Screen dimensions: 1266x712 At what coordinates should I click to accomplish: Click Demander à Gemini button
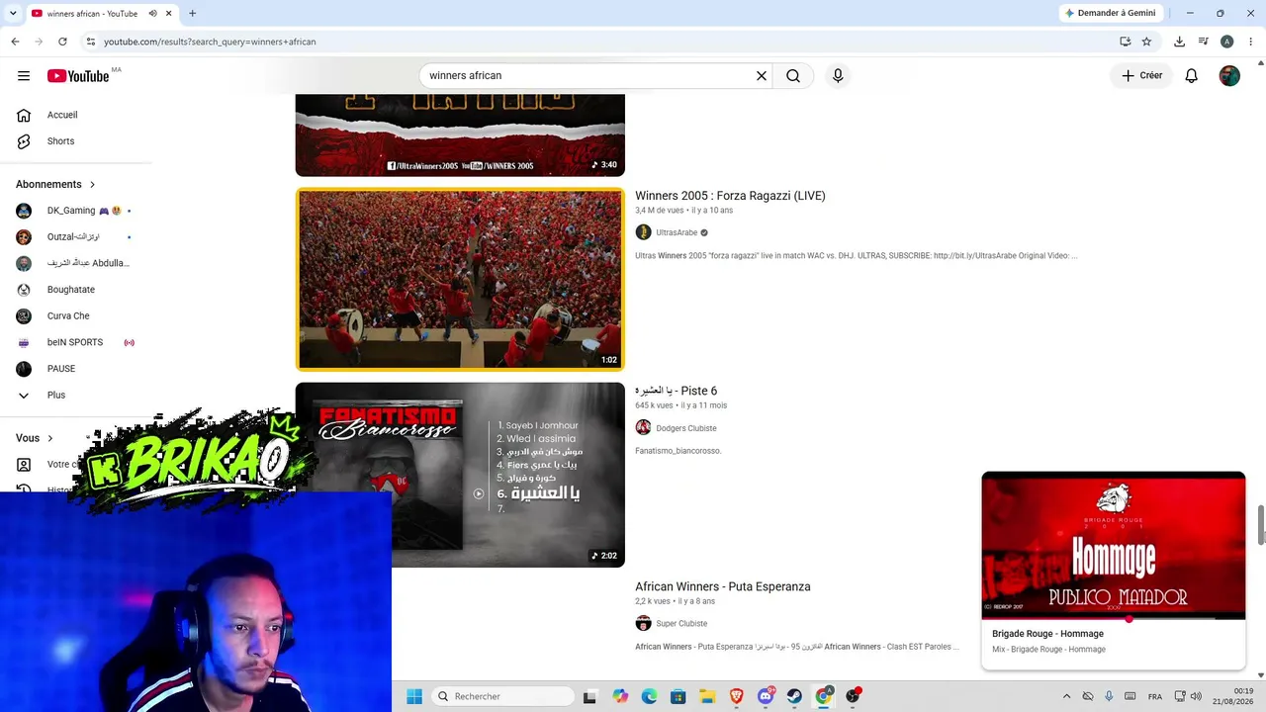pyautogui.click(x=1110, y=13)
